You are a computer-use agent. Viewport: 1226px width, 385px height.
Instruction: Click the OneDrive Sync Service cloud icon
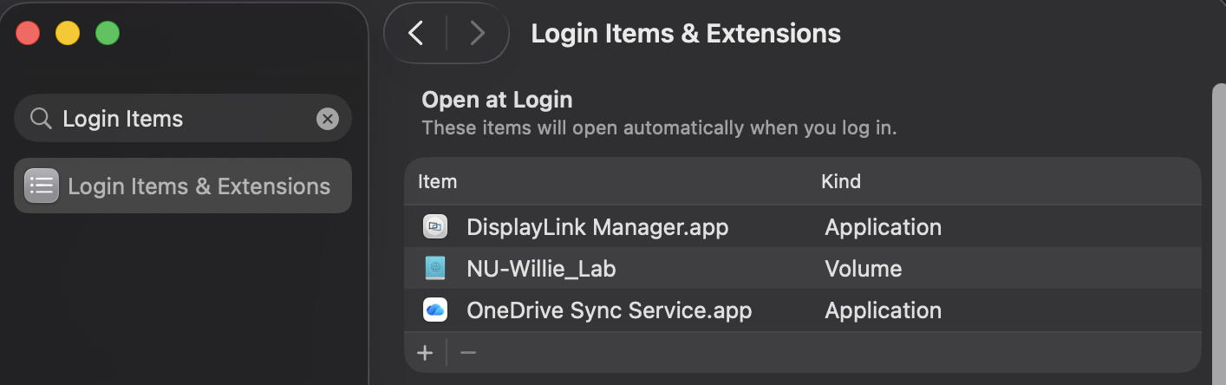[434, 310]
